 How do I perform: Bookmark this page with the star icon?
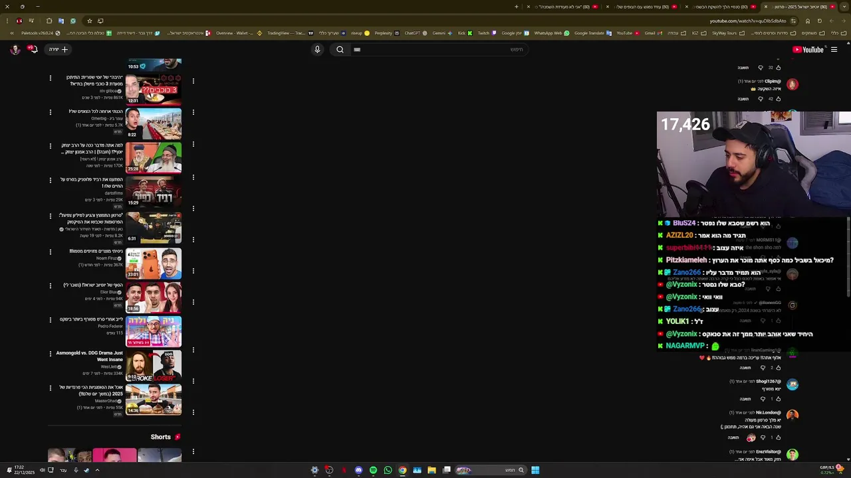[90, 21]
